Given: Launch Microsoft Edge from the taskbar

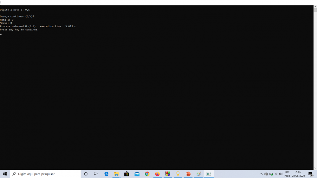Looking at the screenshot, I should (x=106, y=174).
